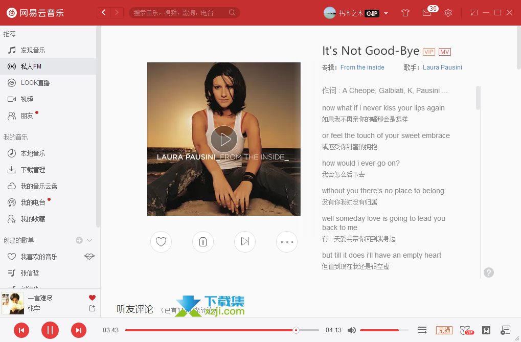Image resolution: width=521 pixels, height=342 pixels.
Task: Select 私人FM in sidebar
Action: pos(48,66)
